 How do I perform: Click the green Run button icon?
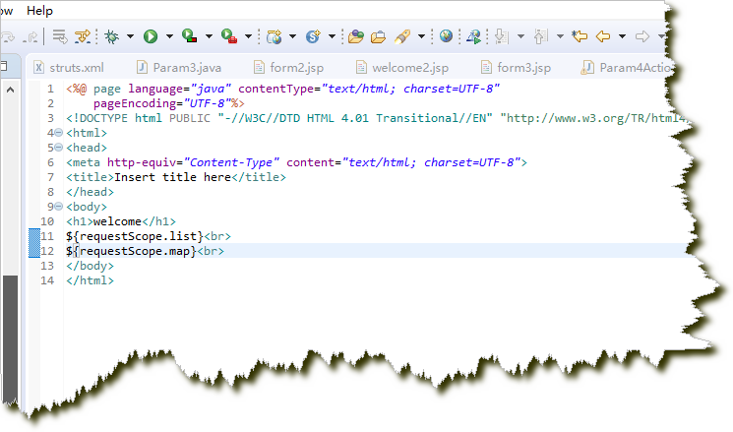click(x=151, y=36)
